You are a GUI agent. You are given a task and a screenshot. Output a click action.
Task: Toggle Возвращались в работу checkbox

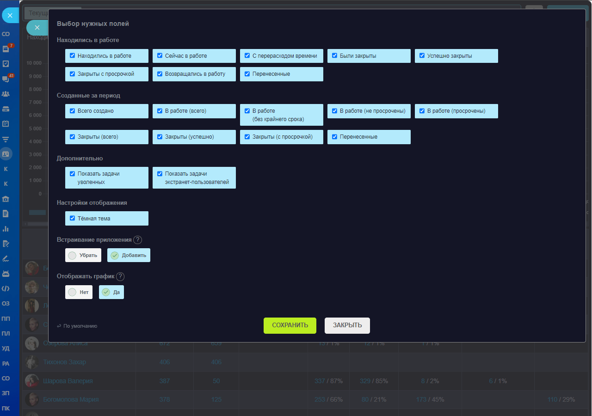(160, 73)
